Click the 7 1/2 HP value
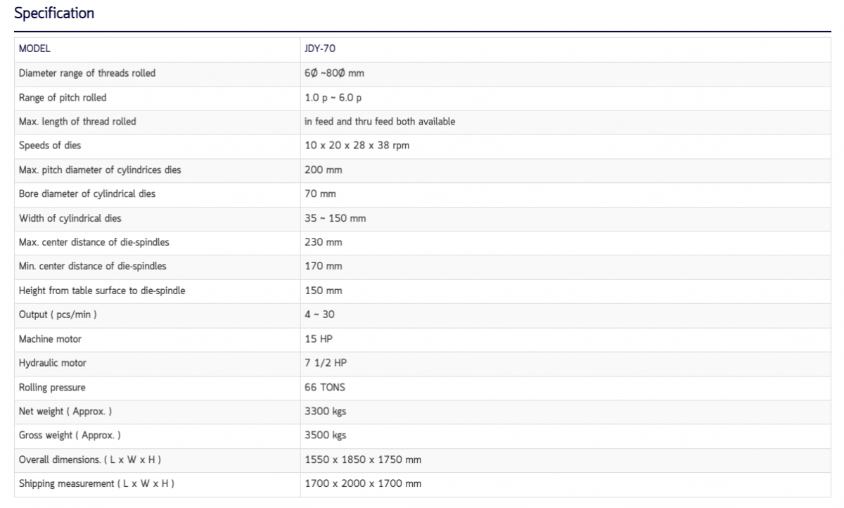Screen dimensions: 844x508 [x=326, y=363]
